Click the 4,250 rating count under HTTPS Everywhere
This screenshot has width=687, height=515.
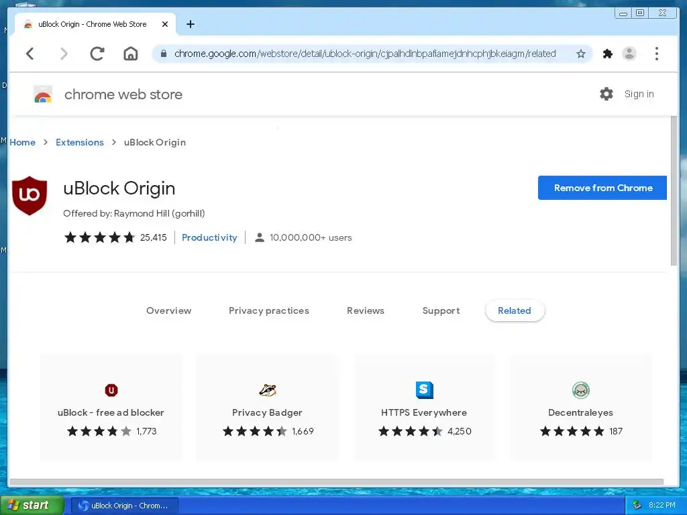[x=459, y=431]
